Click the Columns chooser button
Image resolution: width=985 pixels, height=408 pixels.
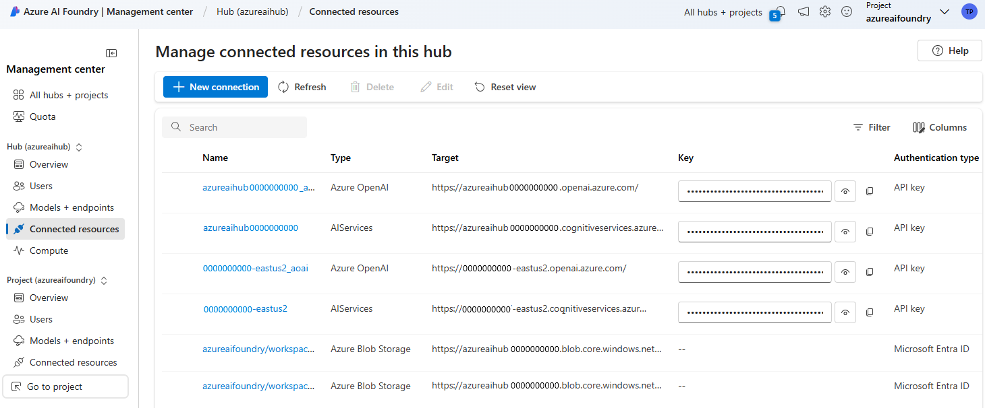(940, 127)
